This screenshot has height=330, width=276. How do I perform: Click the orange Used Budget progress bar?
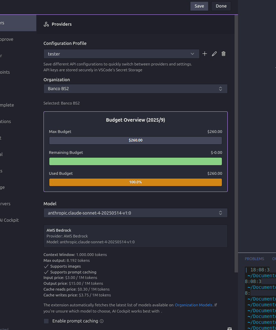[x=135, y=182]
